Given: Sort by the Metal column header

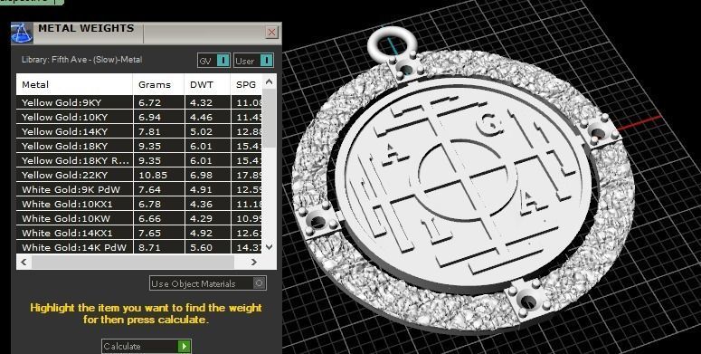Looking at the screenshot, I should (x=75, y=84).
